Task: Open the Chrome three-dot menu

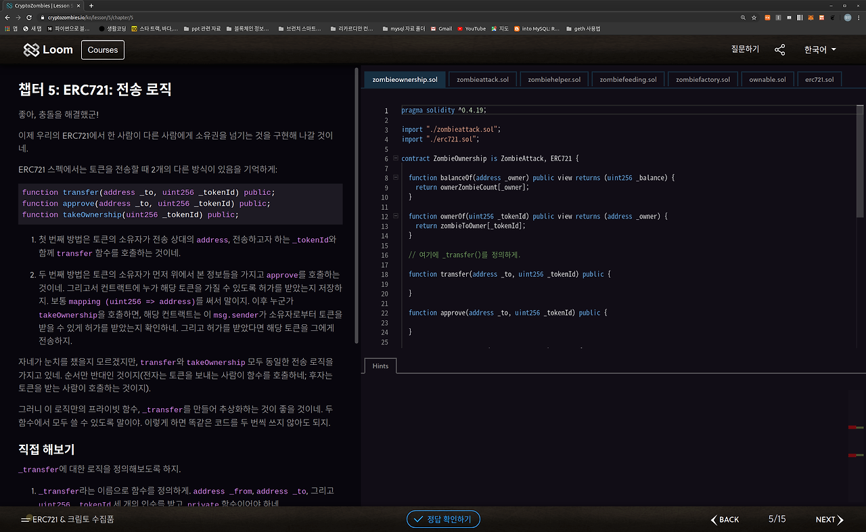Action: (x=859, y=17)
